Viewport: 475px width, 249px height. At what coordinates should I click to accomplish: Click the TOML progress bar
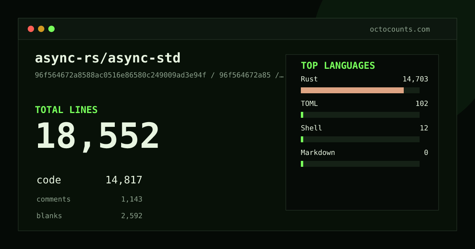(x=360, y=115)
